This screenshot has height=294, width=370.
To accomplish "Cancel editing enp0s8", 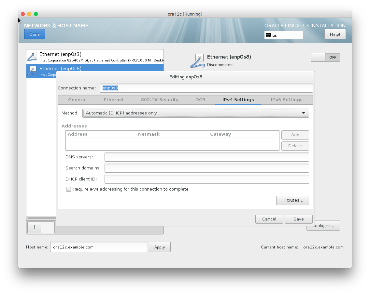I will coord(269,219).
